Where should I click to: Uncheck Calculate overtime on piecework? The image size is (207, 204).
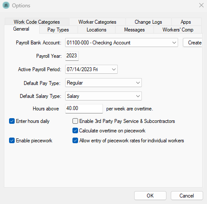(75, 131)
